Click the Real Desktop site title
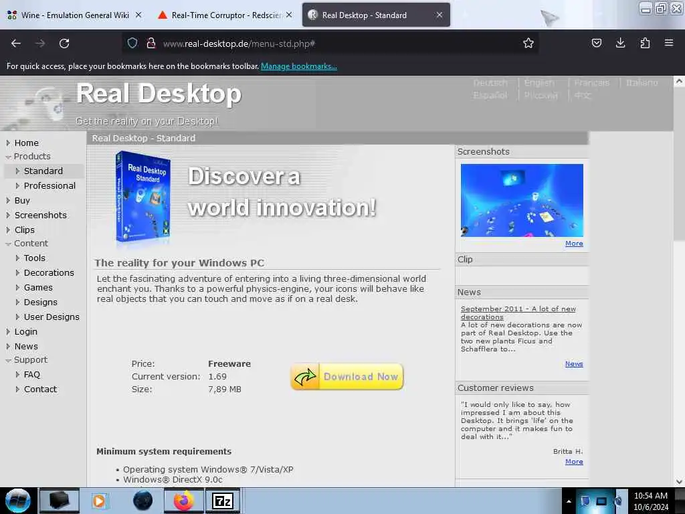 coord(159,94)
